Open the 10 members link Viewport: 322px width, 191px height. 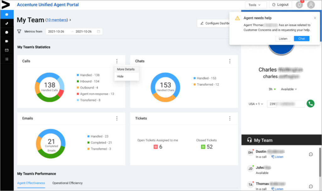pos(57,19)
